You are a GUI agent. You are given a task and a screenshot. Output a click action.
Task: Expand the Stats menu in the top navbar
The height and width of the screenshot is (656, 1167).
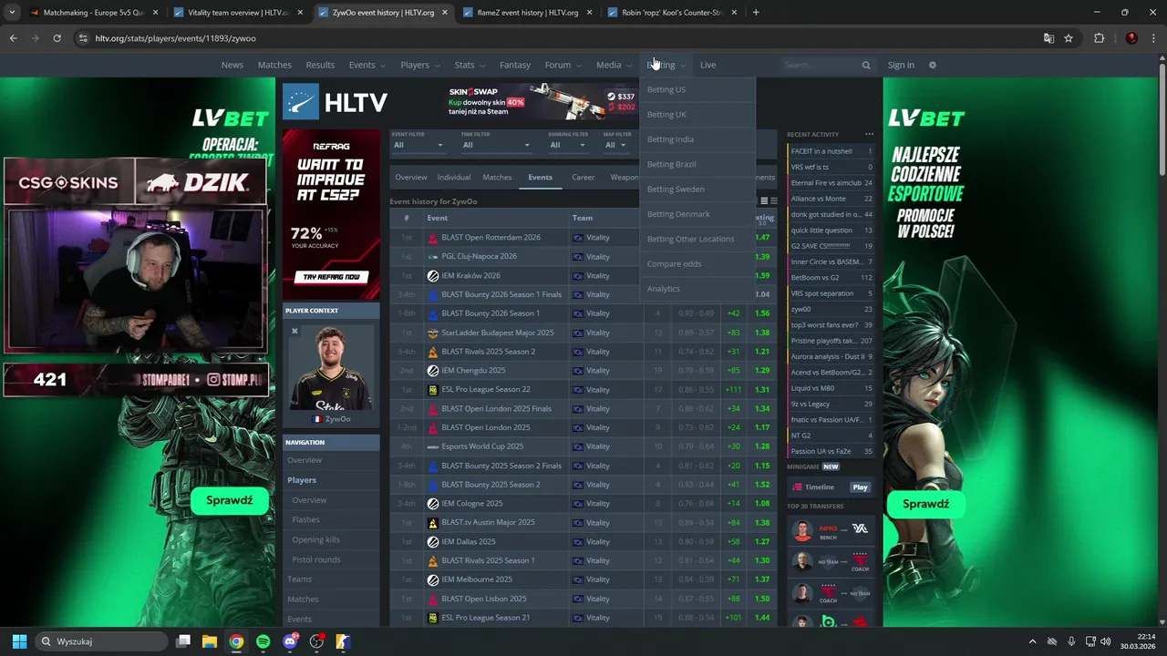pyautogui.click(x=470, y=65)
